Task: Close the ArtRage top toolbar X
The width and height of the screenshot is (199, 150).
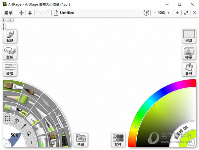Action: 194,13
